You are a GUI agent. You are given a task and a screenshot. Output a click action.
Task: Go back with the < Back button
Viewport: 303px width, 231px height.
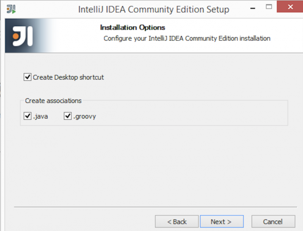click(x=177, y=222)
